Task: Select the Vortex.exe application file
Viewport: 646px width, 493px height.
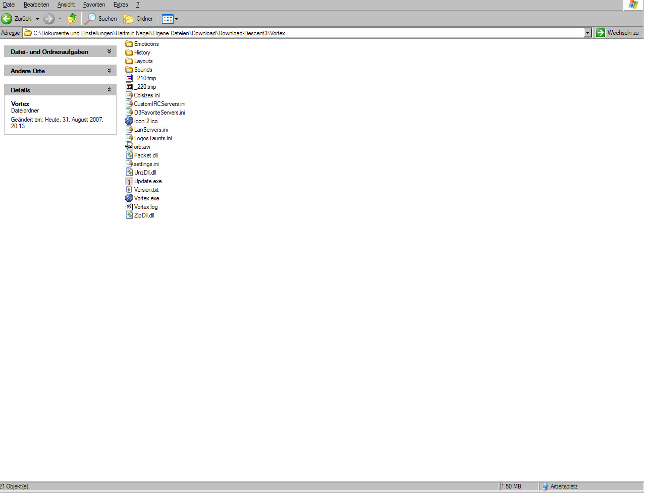Action: point(146,198)
